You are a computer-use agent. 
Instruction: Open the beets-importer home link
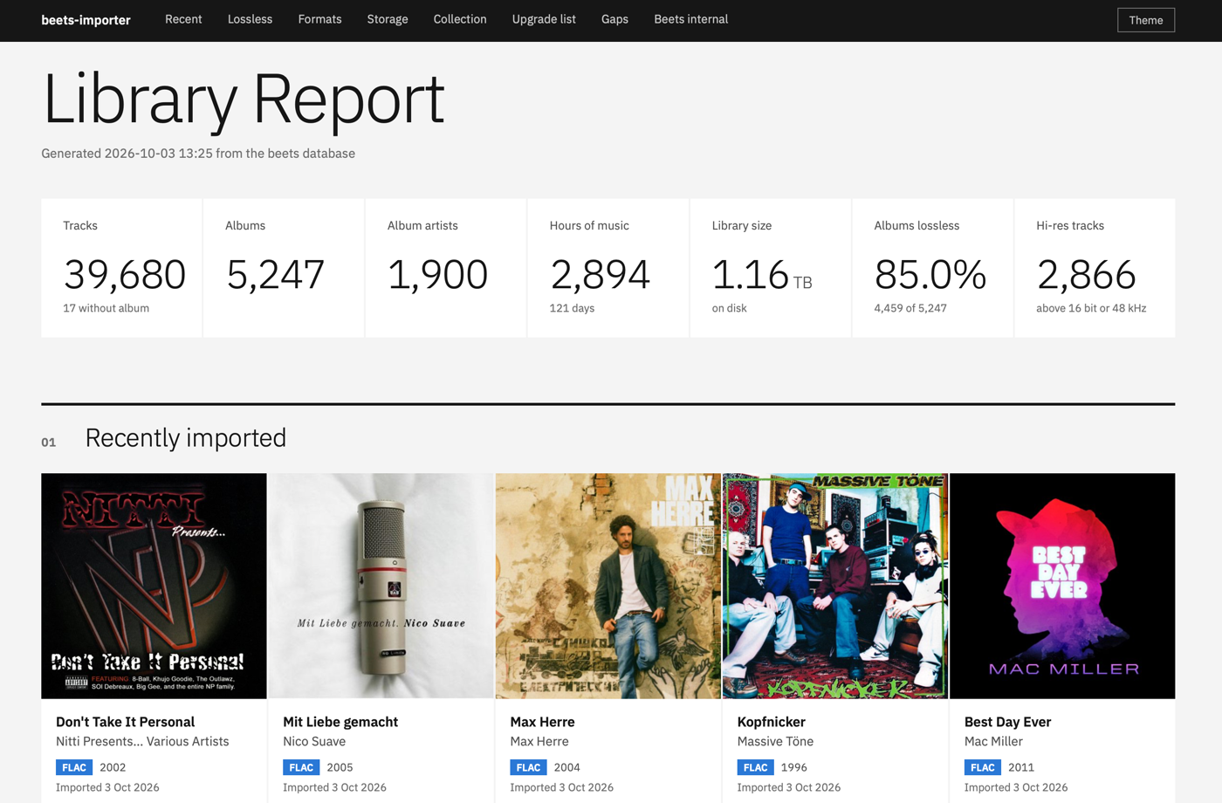click(86, 20)
